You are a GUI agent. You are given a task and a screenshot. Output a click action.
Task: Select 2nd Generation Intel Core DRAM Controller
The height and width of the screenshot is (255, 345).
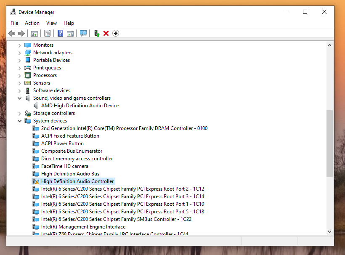pyautogui.click(x=124, y=128)
